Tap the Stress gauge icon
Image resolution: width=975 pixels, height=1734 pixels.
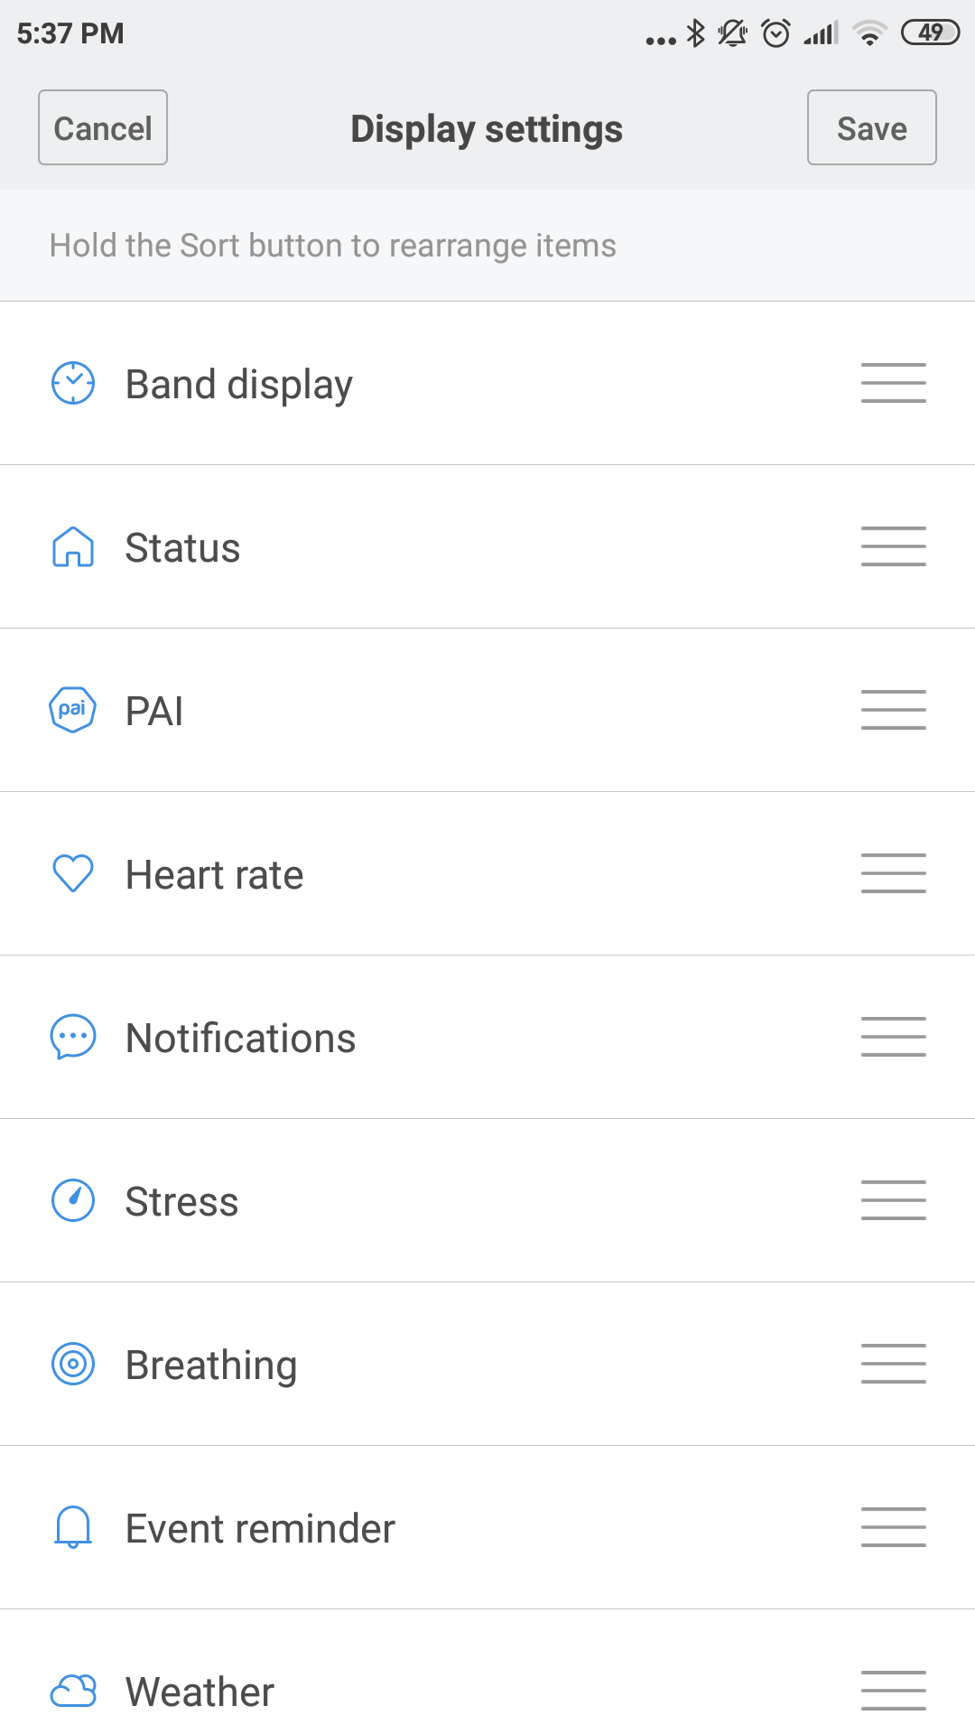coord(73,1200)
